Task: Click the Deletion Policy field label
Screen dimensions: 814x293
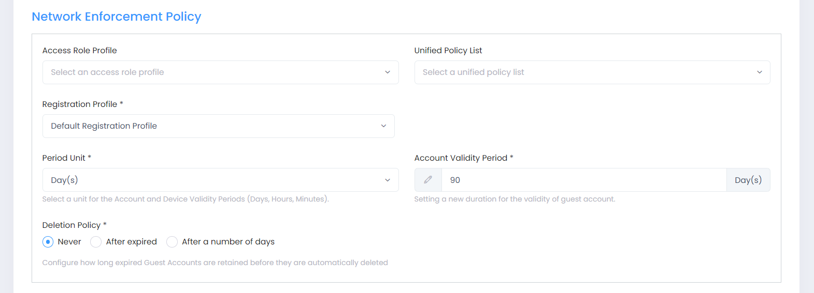Action: (x=72, y=225)
